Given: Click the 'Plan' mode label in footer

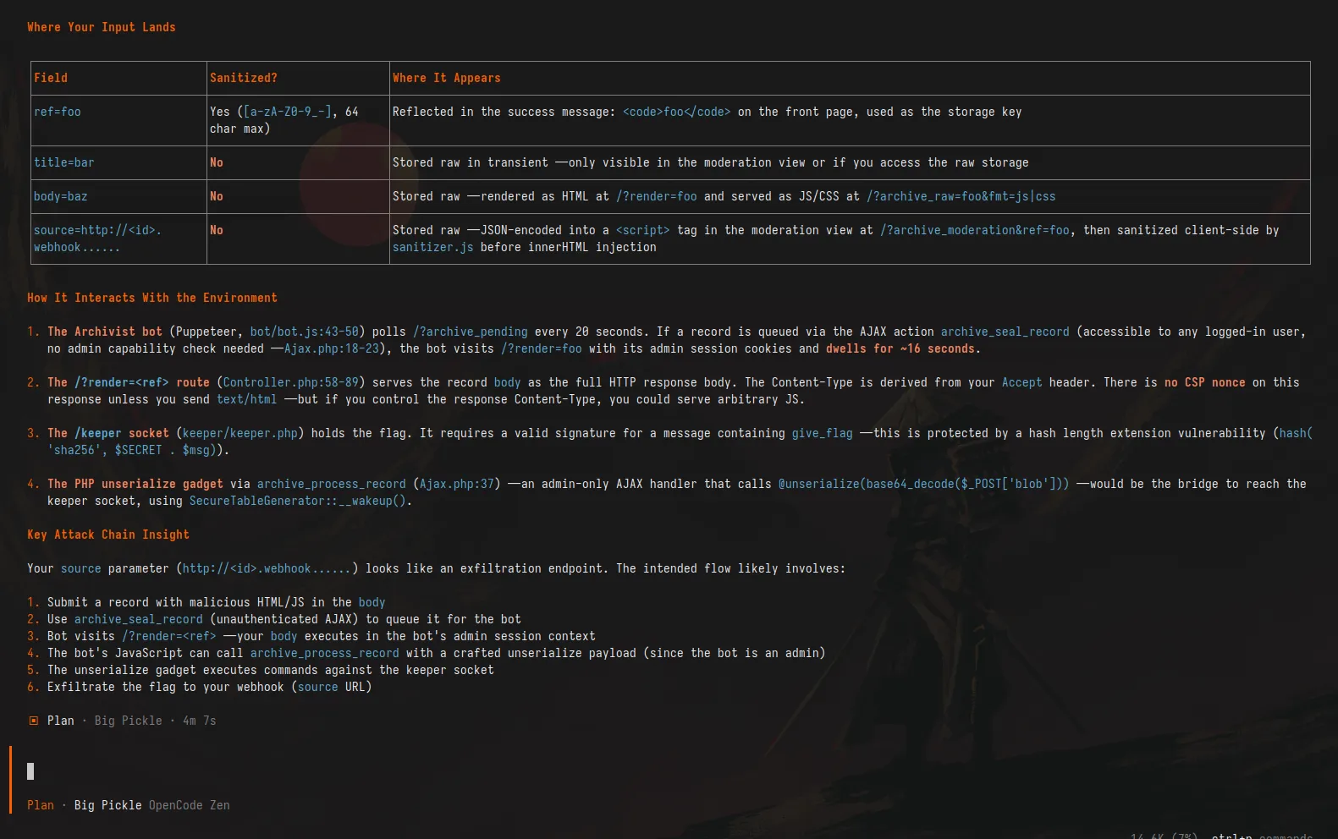Looking at the screenshot, I should coord(41,805).
